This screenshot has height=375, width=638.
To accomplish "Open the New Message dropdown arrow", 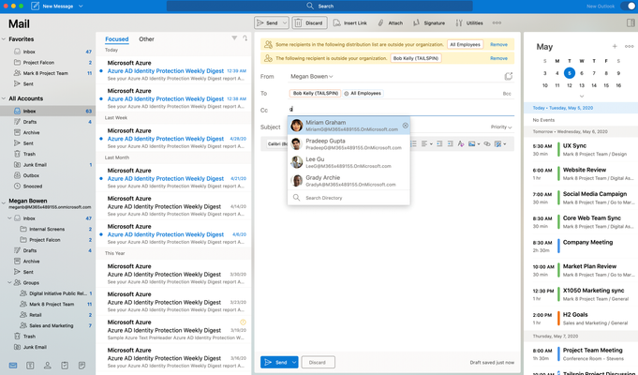I will coord(81,7).
